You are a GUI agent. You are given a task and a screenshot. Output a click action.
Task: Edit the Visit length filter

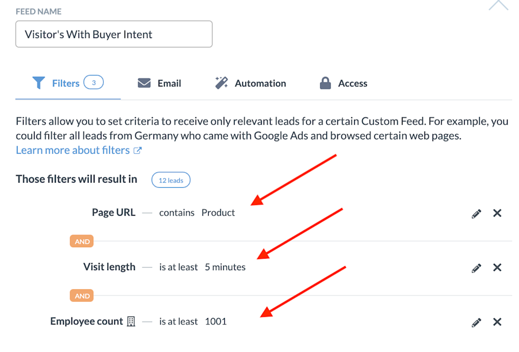(476, 267)
